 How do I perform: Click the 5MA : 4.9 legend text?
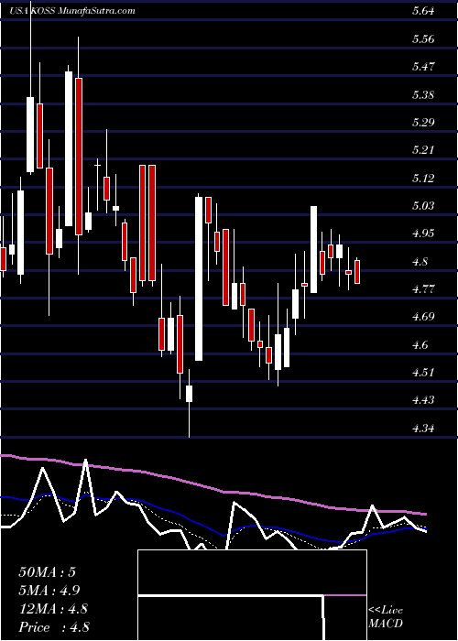pyautogui.click(x=49, y=591)
